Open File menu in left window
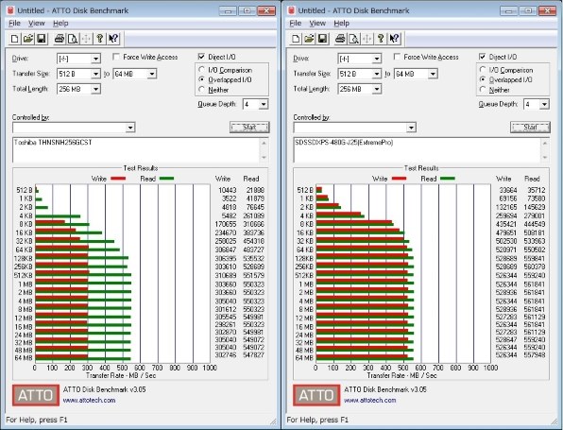The height and width of the screenshot is (430, 563). coord(14,24)
